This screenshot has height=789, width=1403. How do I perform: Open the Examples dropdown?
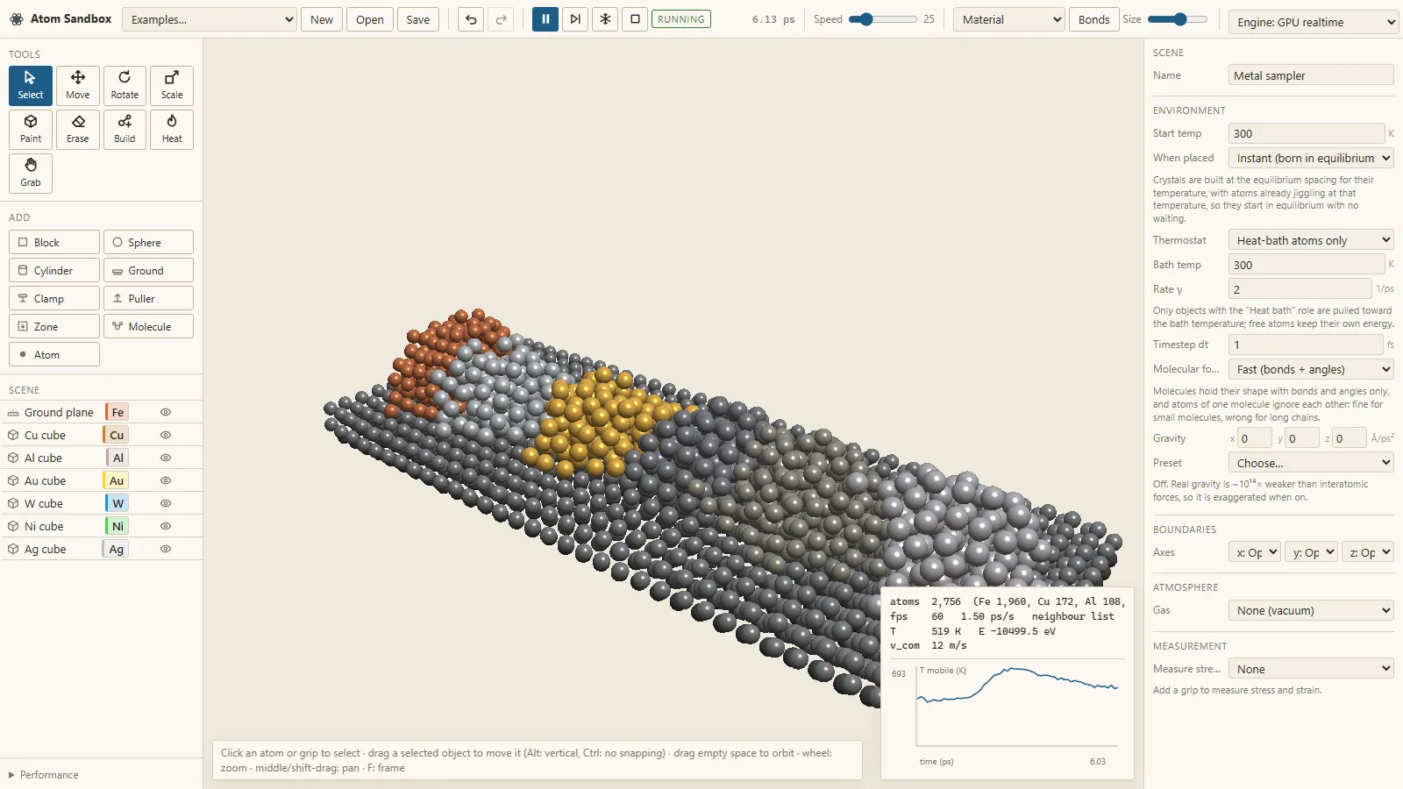210,19
